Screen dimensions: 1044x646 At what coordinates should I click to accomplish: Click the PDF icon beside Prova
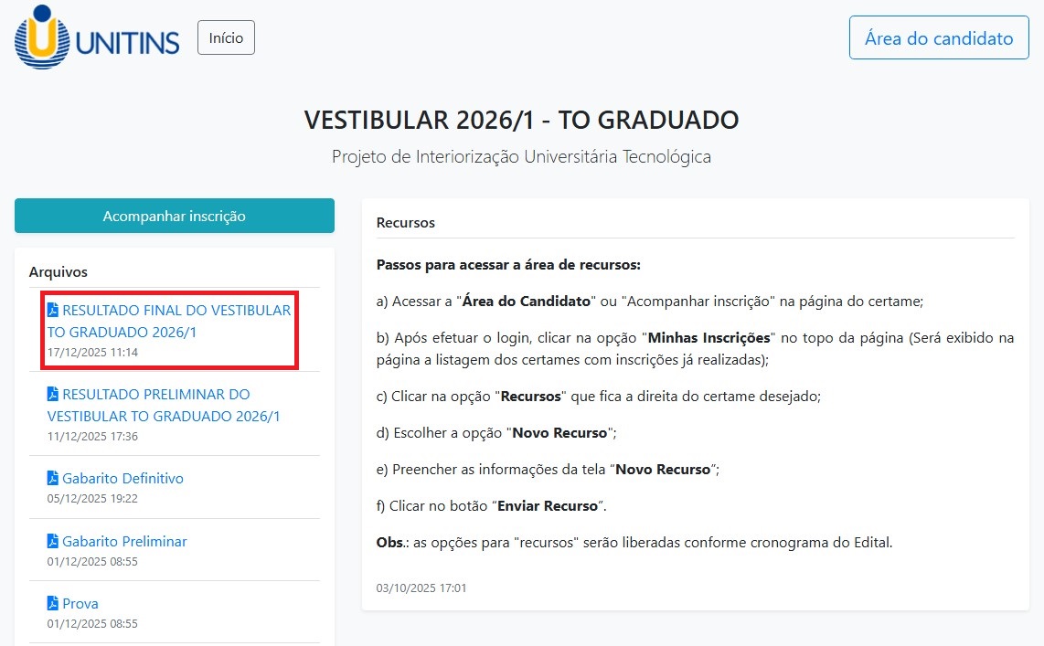click(x=53, y=604)
